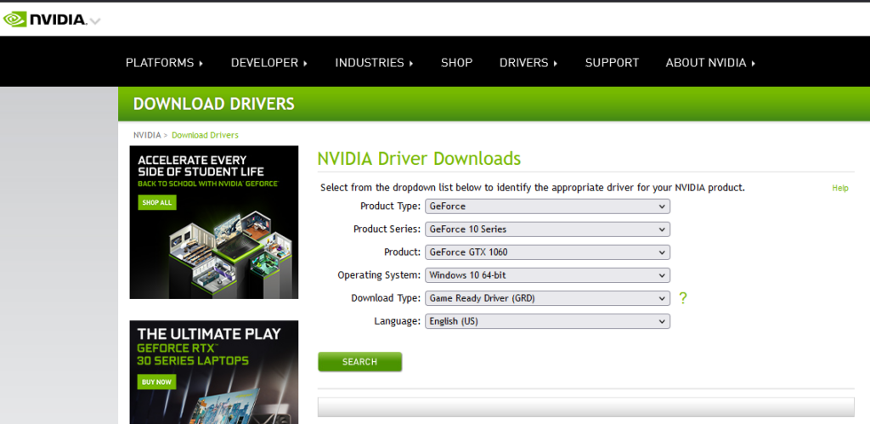
Task: Click the green SEARCH button
Action: pyautogui.click(x=359, y=362)
